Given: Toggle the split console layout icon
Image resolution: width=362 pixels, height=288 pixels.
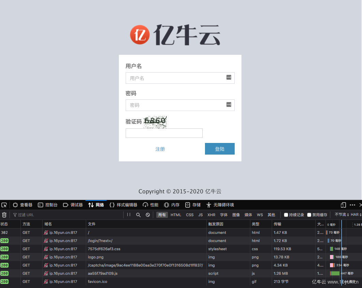Looking at the screenshot, I should point(343,205).
